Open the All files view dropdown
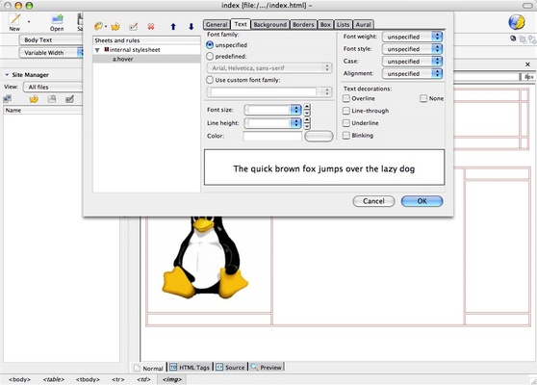Image resolution: width=537 pixels, height=385 pixels. pos(53,87)
